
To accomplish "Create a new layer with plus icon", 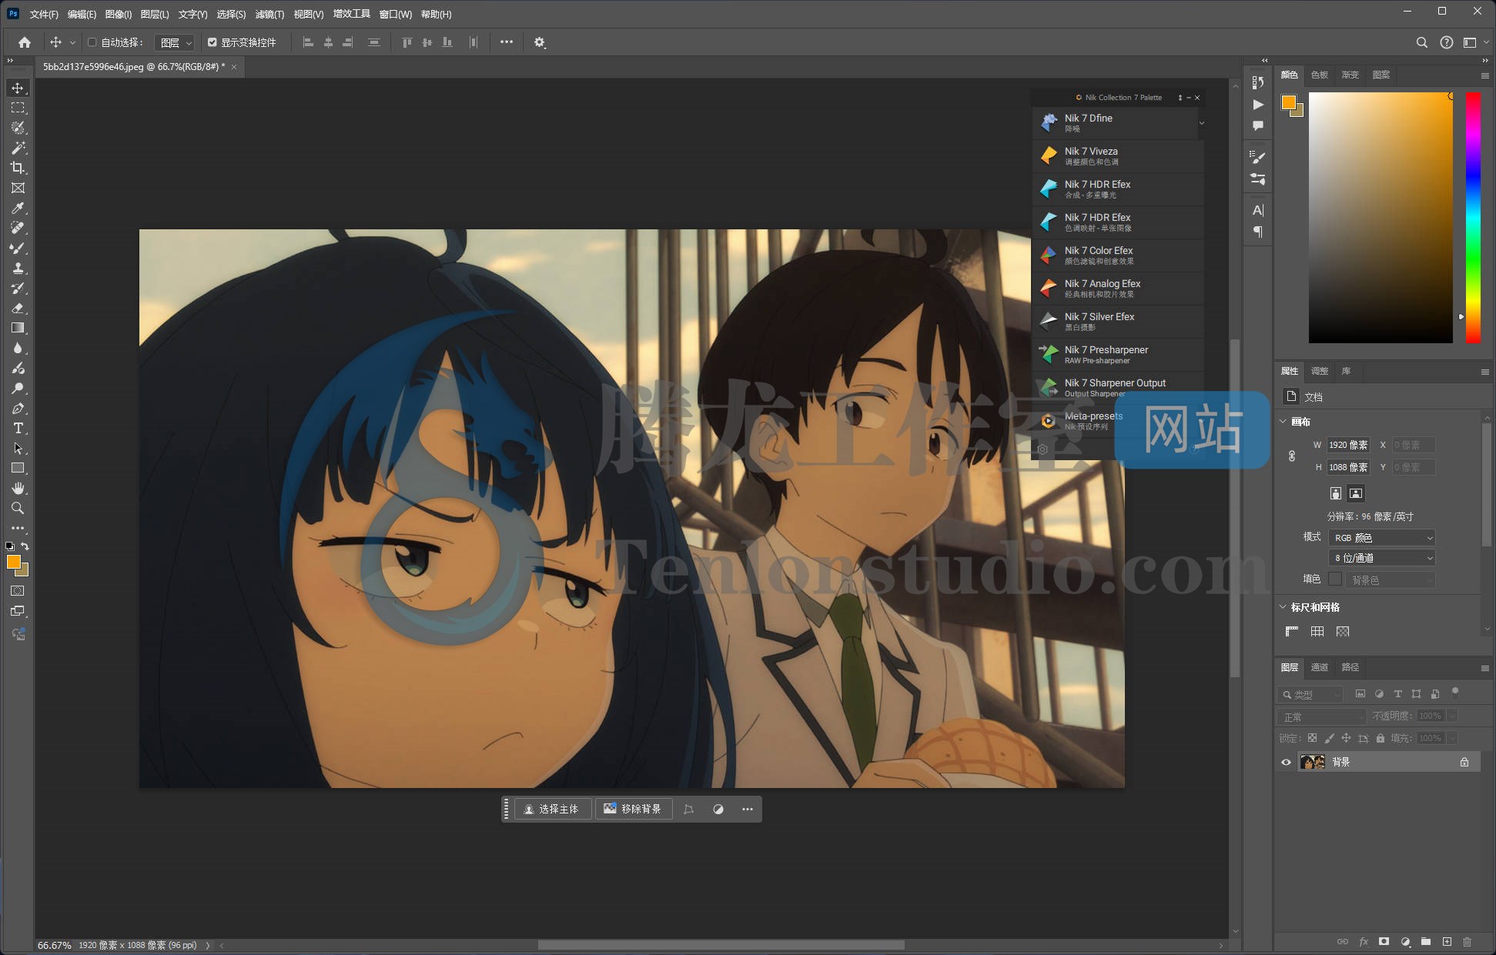I will (x=1447, y=941).
